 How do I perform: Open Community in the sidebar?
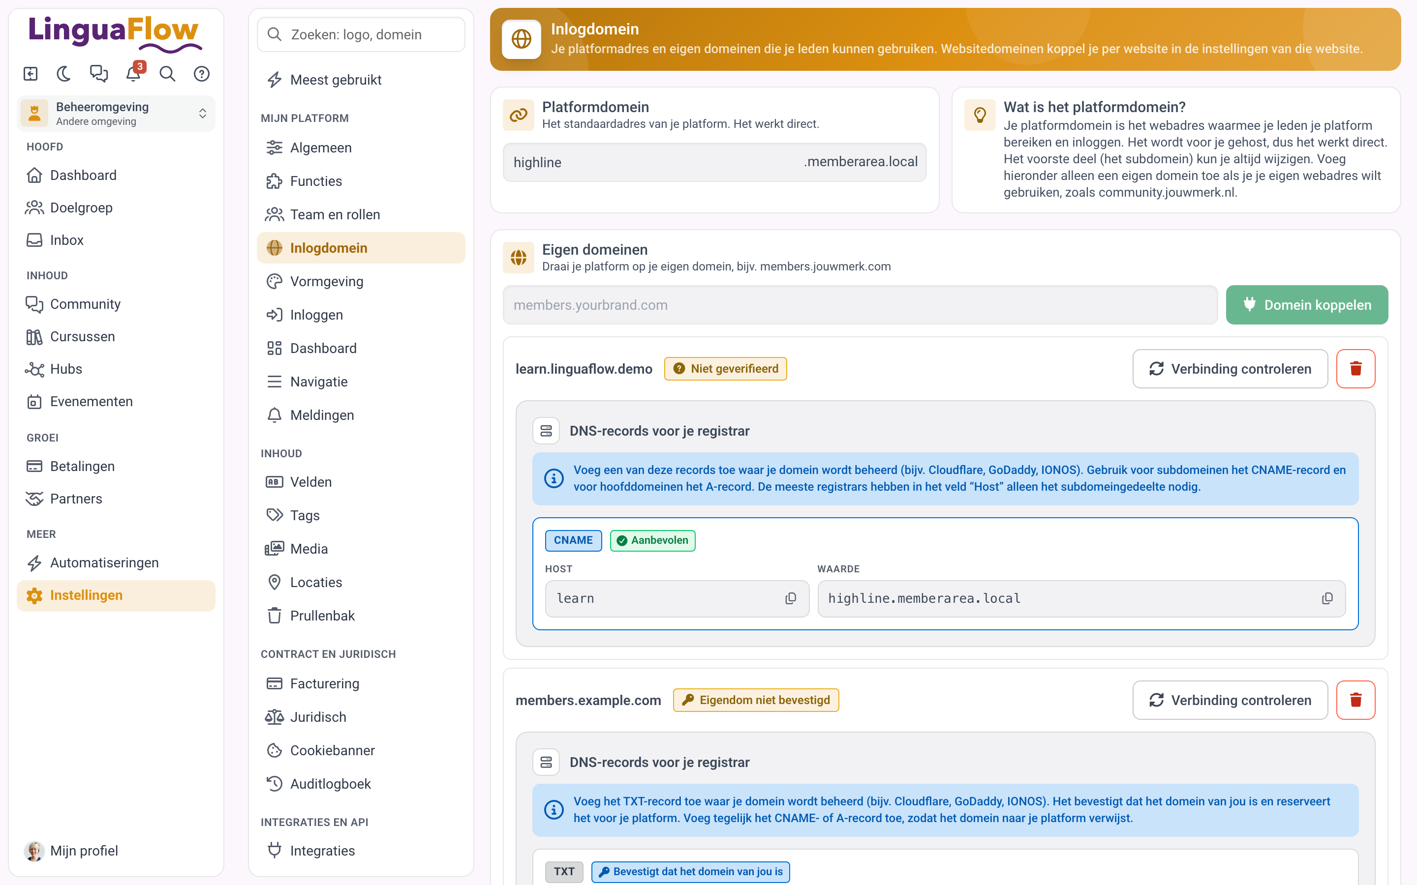point(116,304)
